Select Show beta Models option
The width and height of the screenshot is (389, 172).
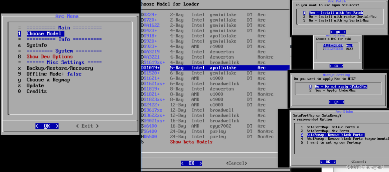tap(191, 142)
